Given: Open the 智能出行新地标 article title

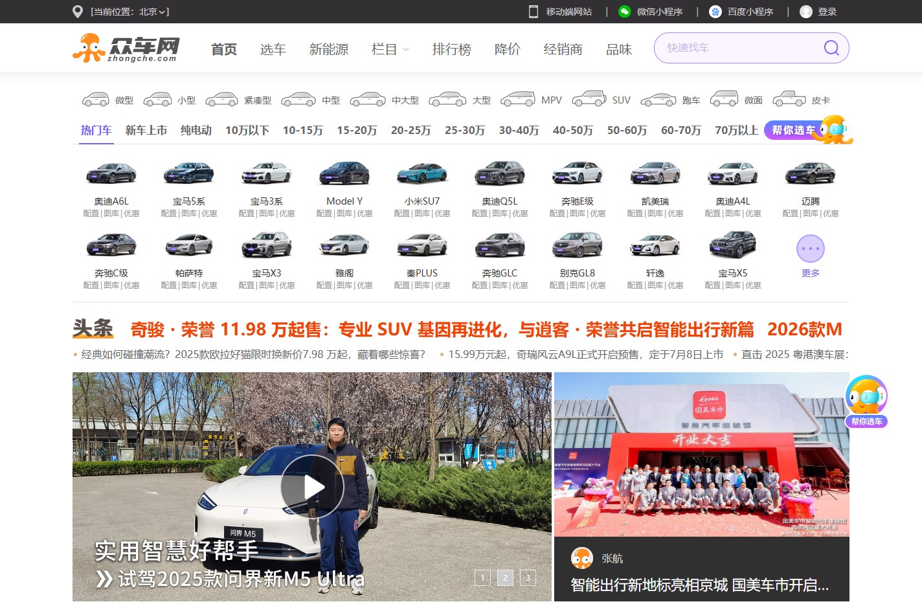Looking at the screenshot, I should click(x=700, y=585).
